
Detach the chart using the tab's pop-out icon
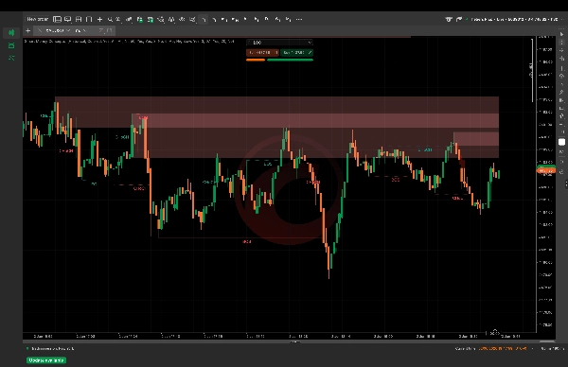pyautogui.click(x=110, y=30)
